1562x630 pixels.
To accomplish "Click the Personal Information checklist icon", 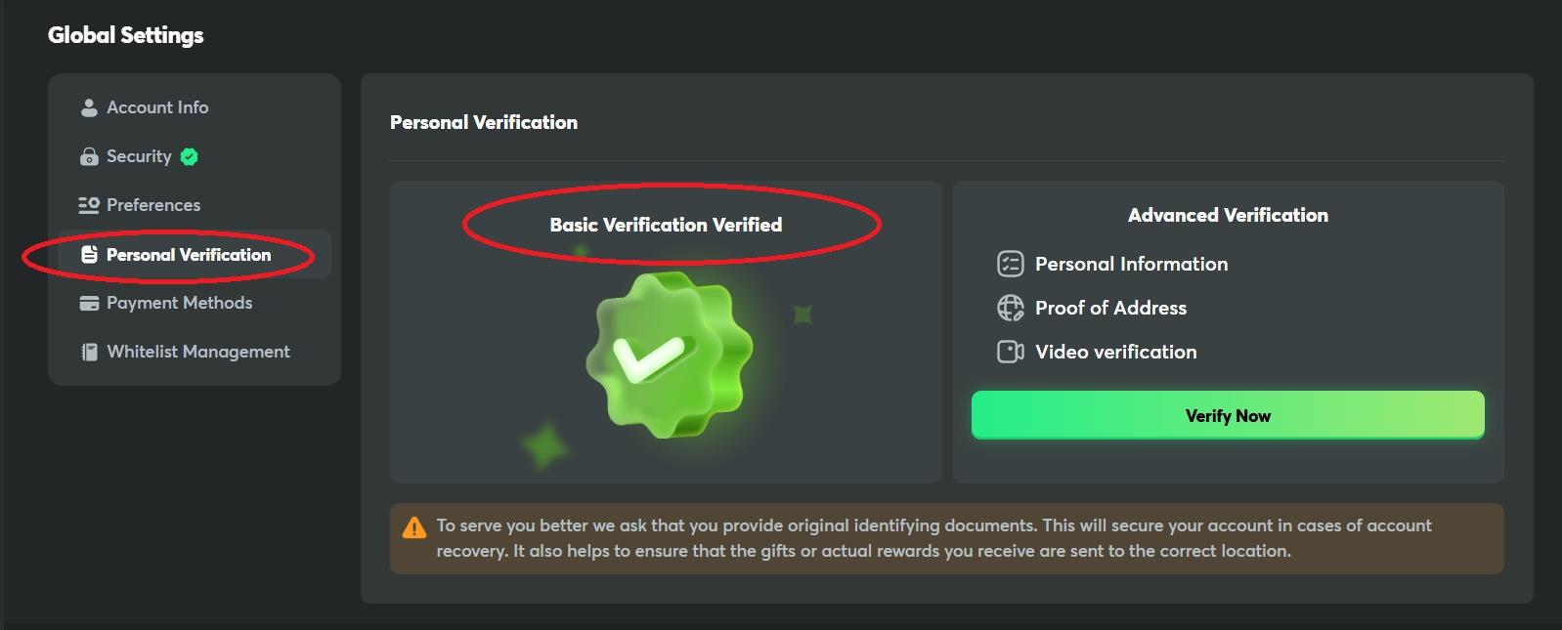I will click(x=1010, y=264).
